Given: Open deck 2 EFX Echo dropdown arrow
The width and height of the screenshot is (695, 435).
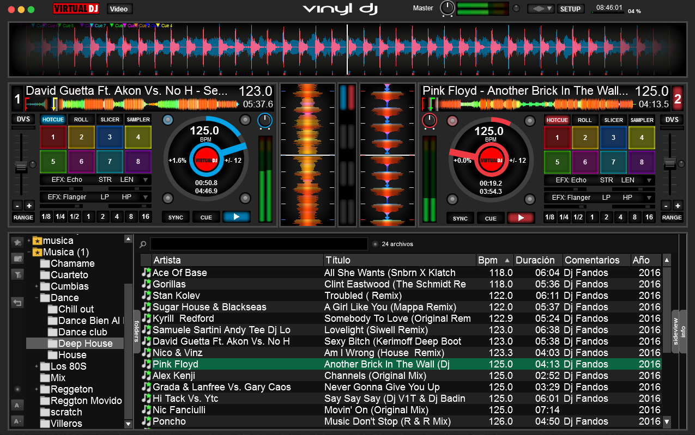Looking at the screenshot, I should click(x=649, y=180).
